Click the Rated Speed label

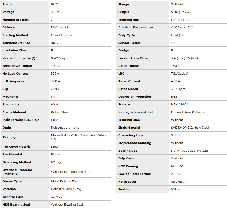point(128,89)
